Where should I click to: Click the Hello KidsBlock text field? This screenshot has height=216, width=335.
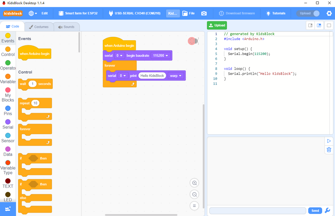(x=152, y=76)
